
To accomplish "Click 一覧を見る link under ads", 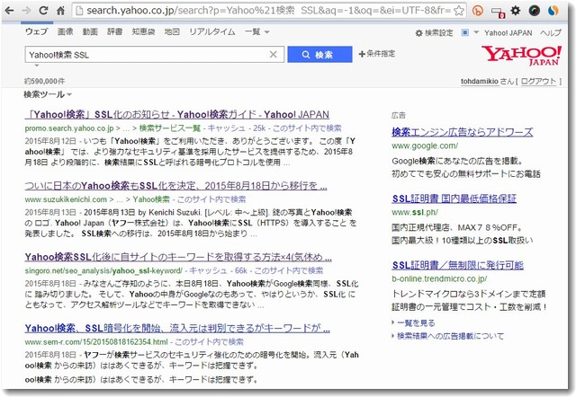I will [x=416, y=323].
